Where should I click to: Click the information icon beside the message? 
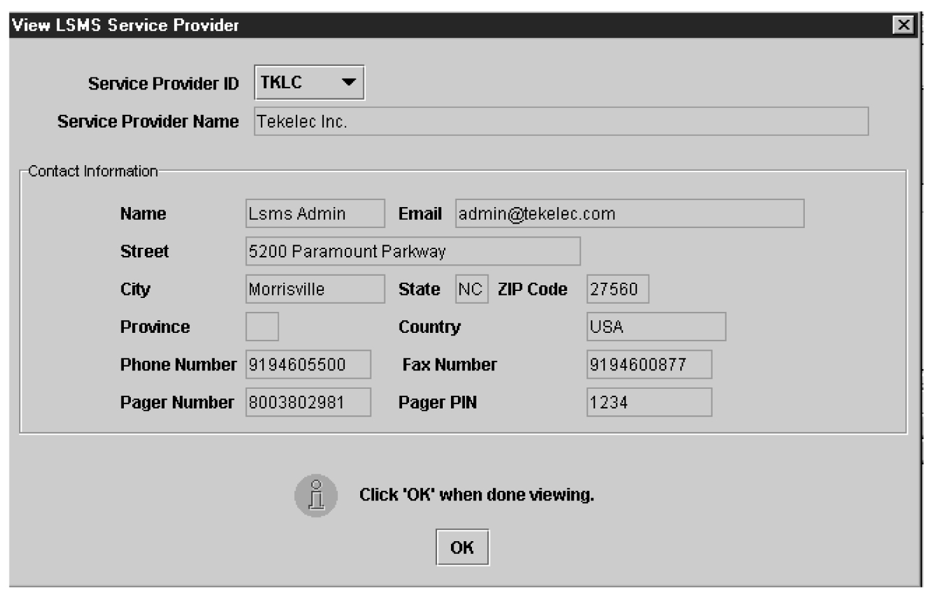pos(316,495)
